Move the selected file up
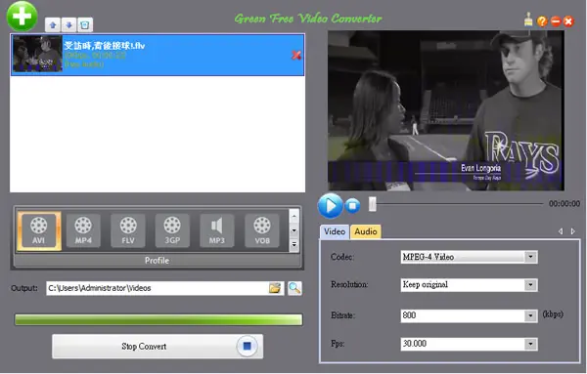Screen dimensions: 587x374 point(53,25)
